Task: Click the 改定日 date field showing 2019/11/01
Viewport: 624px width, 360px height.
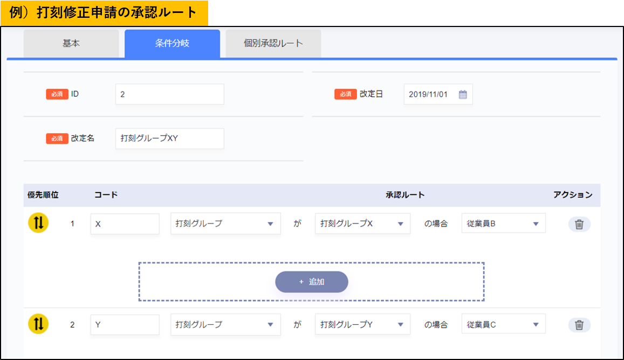Action: point(430,94)
